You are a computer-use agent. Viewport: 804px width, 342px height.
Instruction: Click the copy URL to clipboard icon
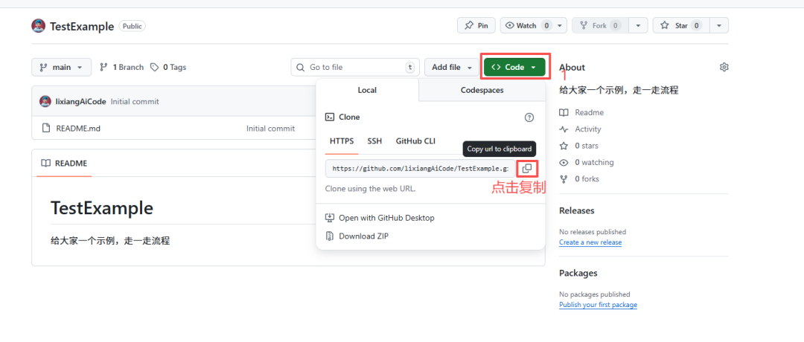526,169
